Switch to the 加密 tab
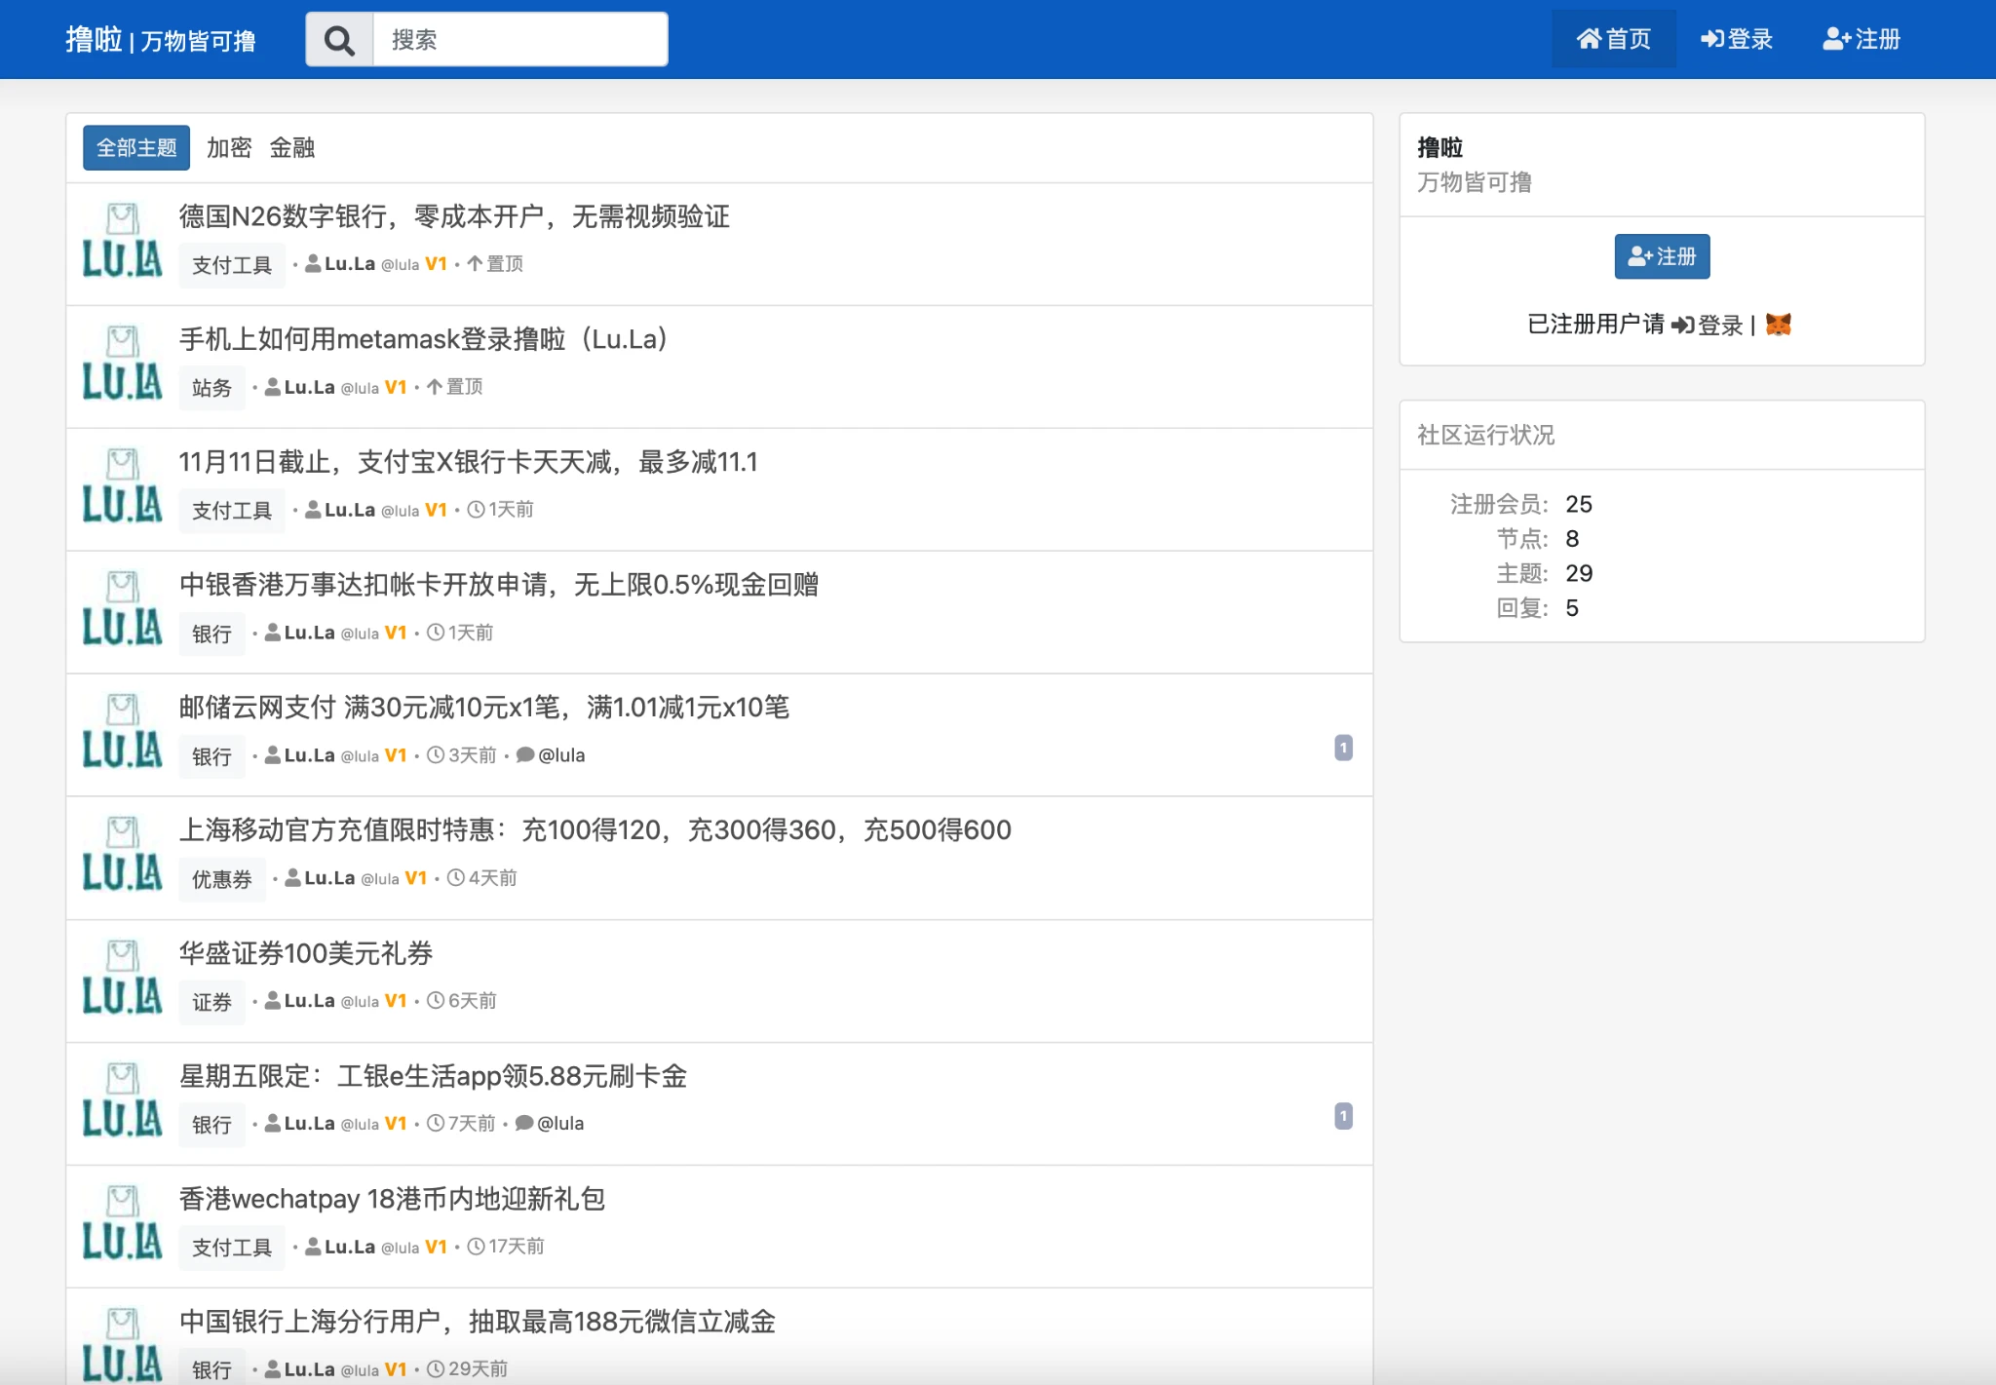 pyautogui.click(x=229, y=147)
